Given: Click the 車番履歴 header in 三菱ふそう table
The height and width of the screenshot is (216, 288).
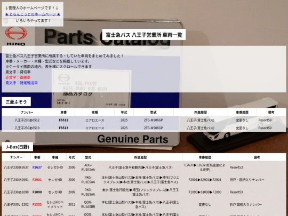Looking at the screenshot, I should [242, 112].
